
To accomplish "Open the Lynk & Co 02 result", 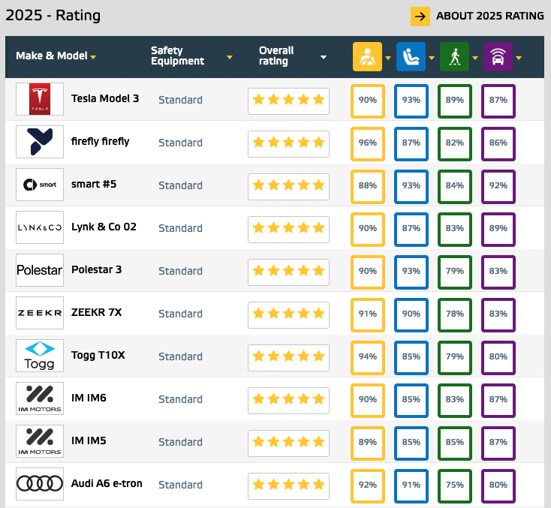I will [104, 227].
